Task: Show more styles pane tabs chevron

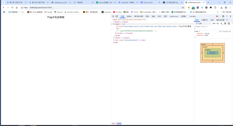Action: coord(227,20)
